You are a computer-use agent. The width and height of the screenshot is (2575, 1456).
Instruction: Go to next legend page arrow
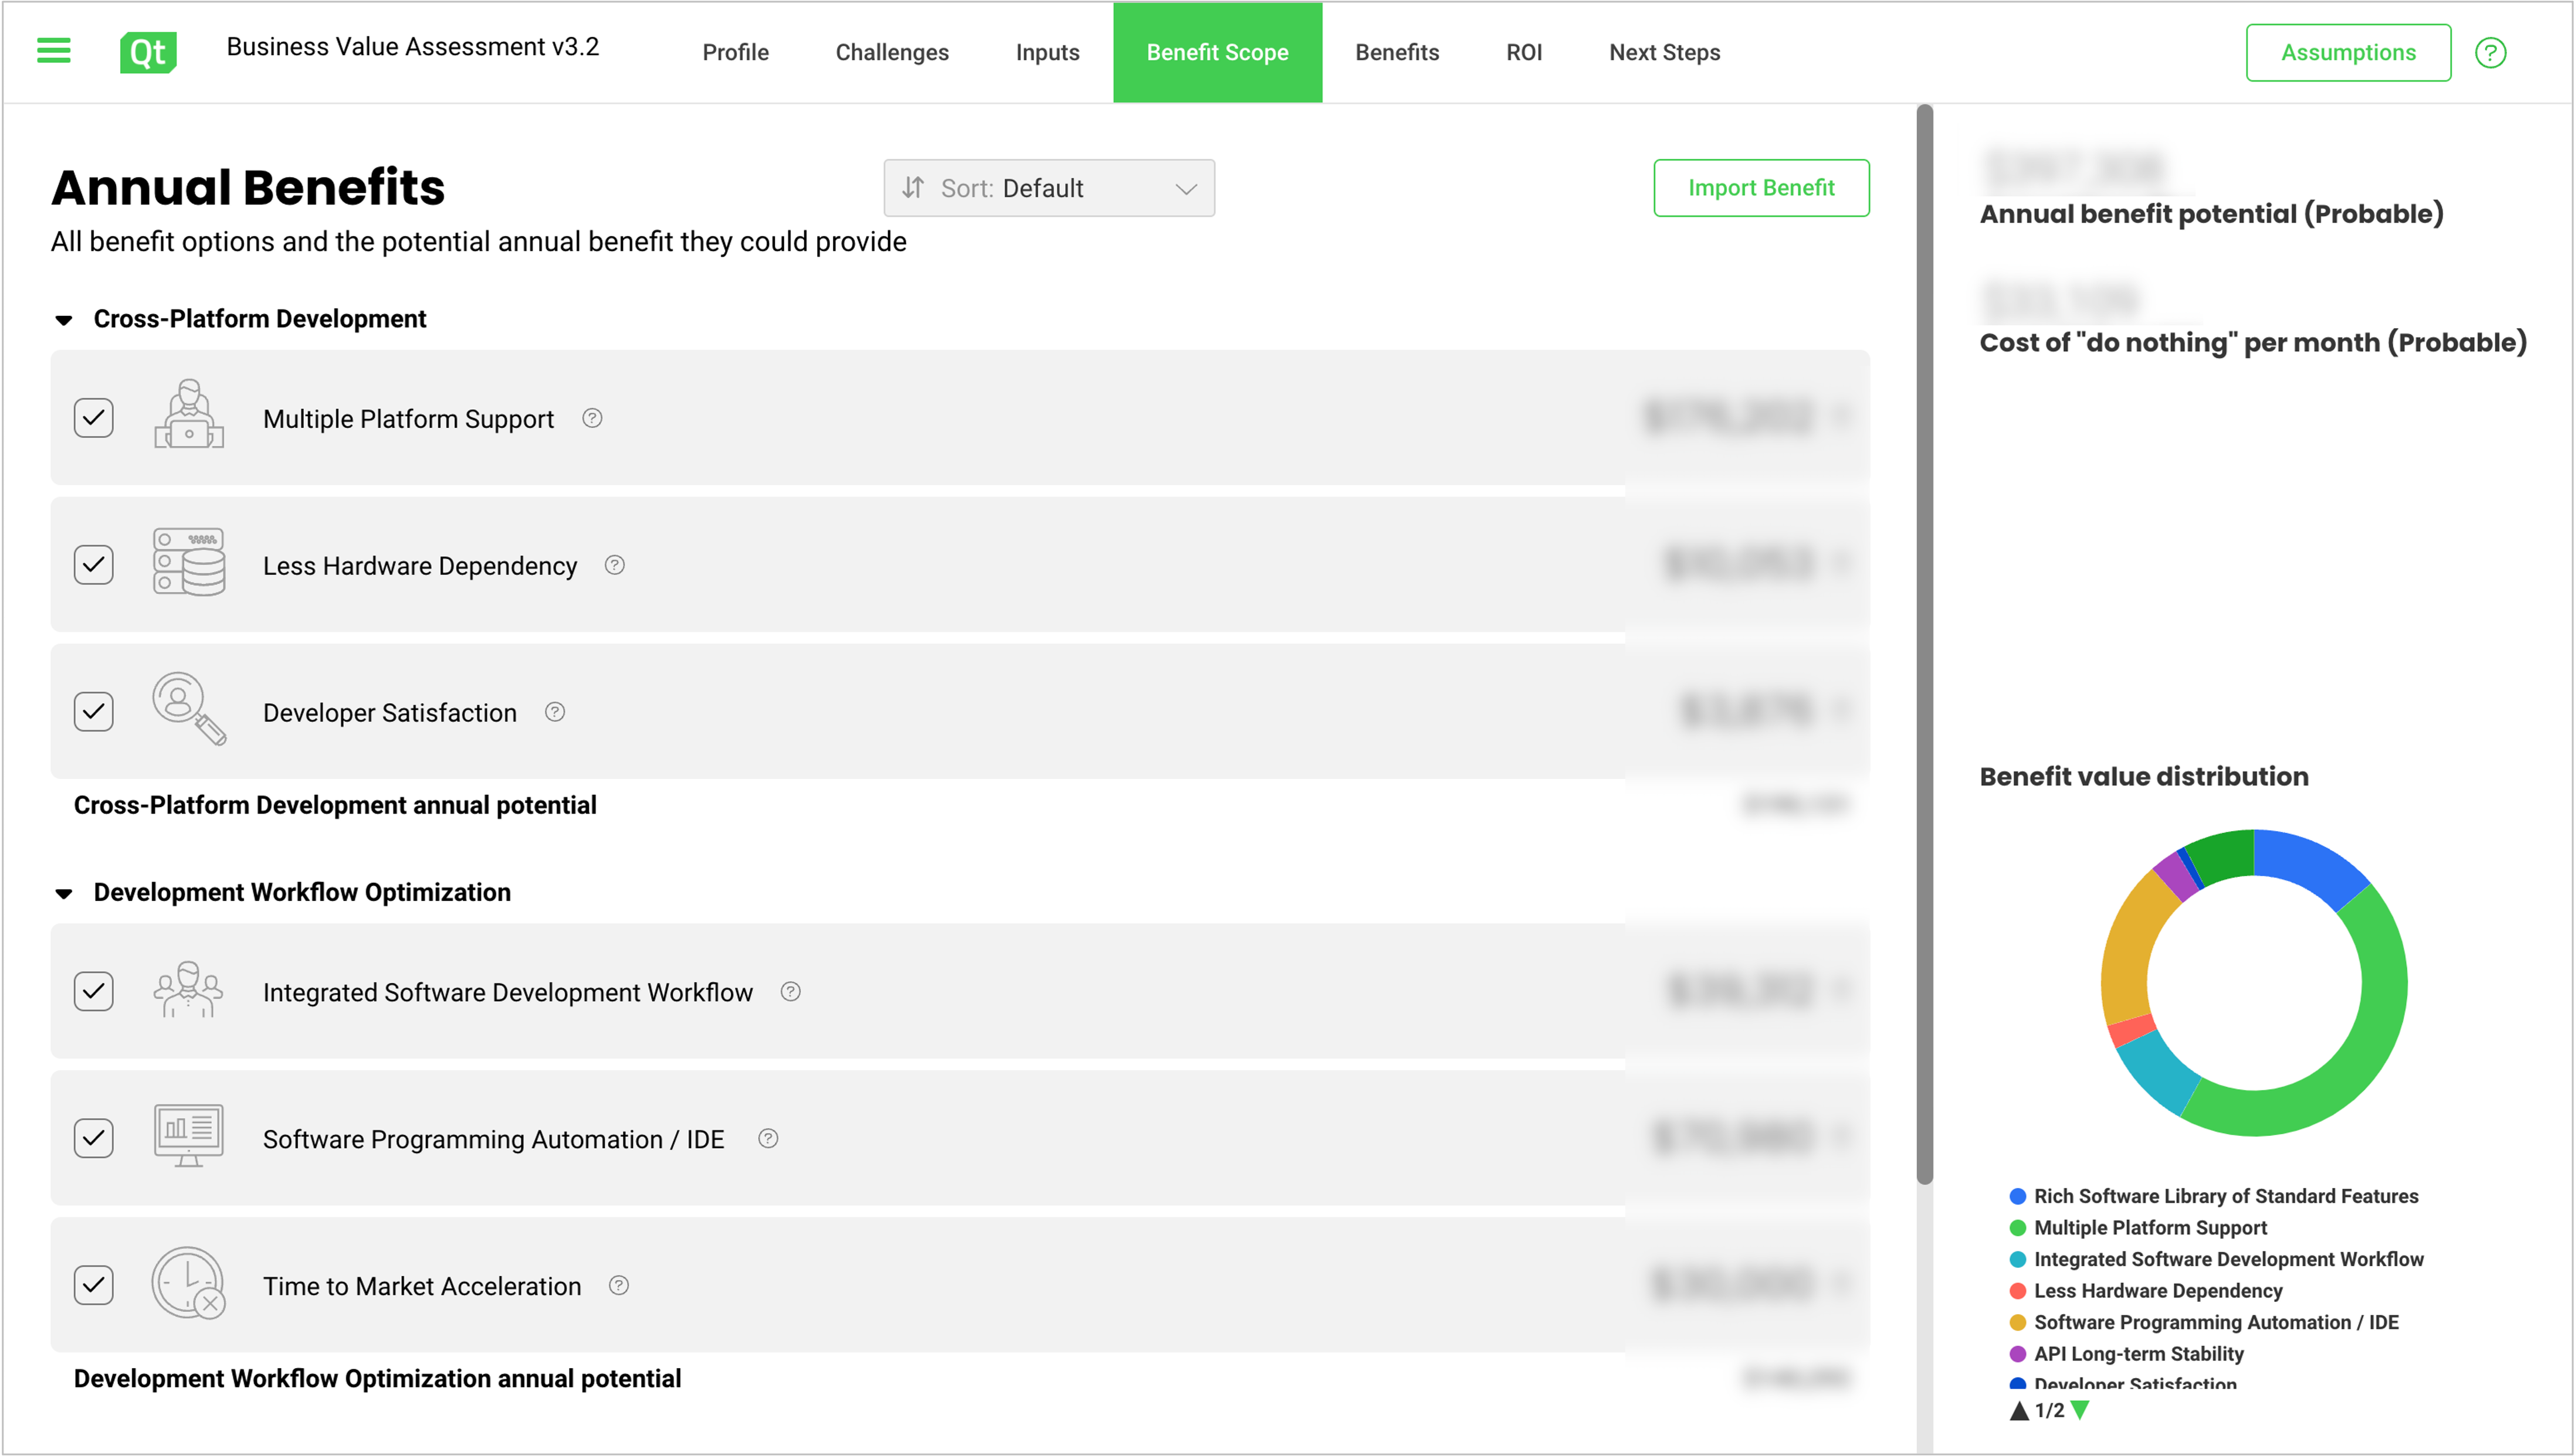(x=2081, y=1410)
